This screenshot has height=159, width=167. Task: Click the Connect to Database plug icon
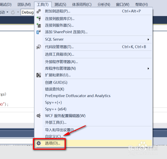coord(39,19)
